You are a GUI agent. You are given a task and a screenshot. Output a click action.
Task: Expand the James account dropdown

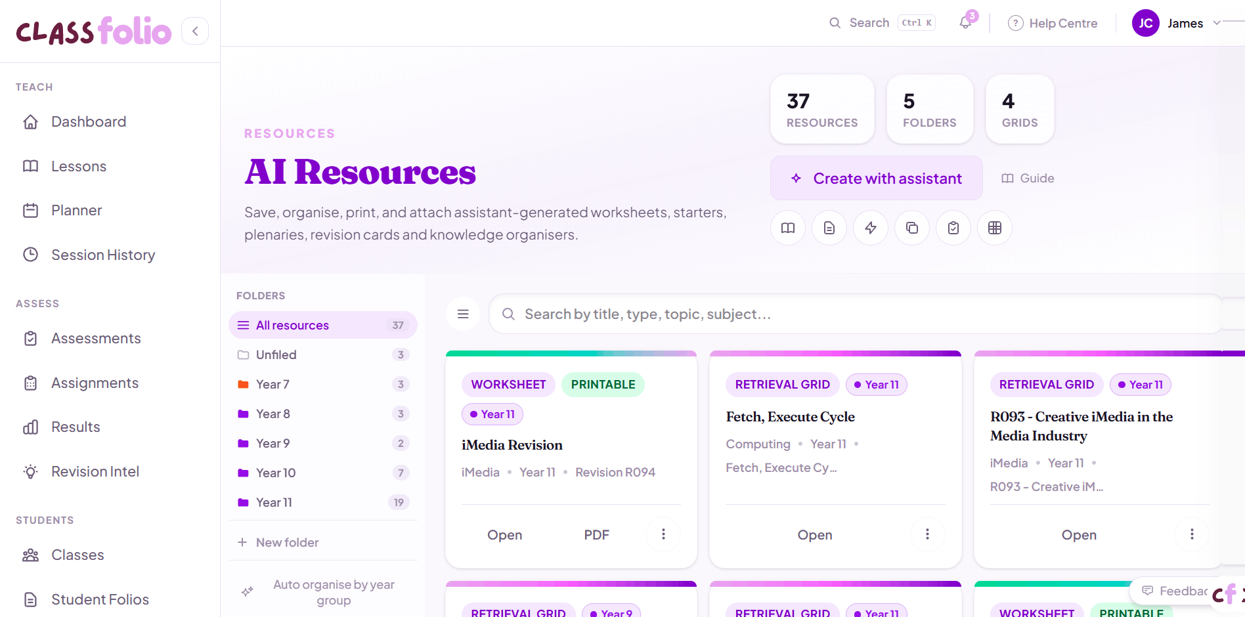click(x=1217, y=23)
